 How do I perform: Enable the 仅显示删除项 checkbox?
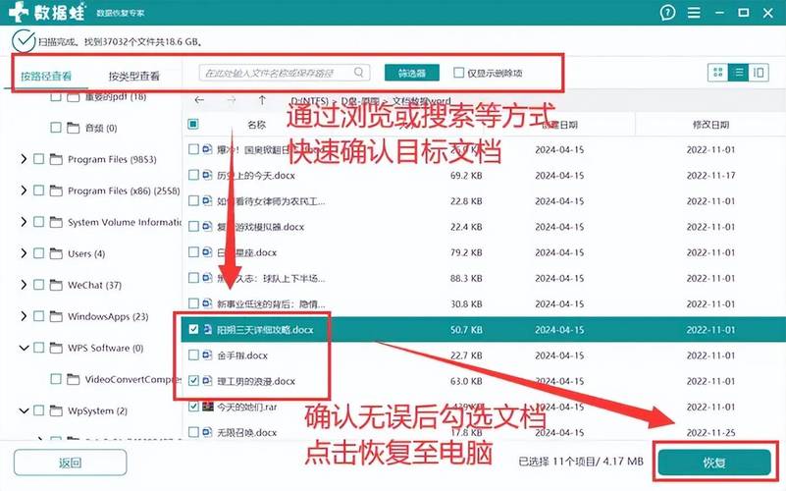(x=458, y=73)
